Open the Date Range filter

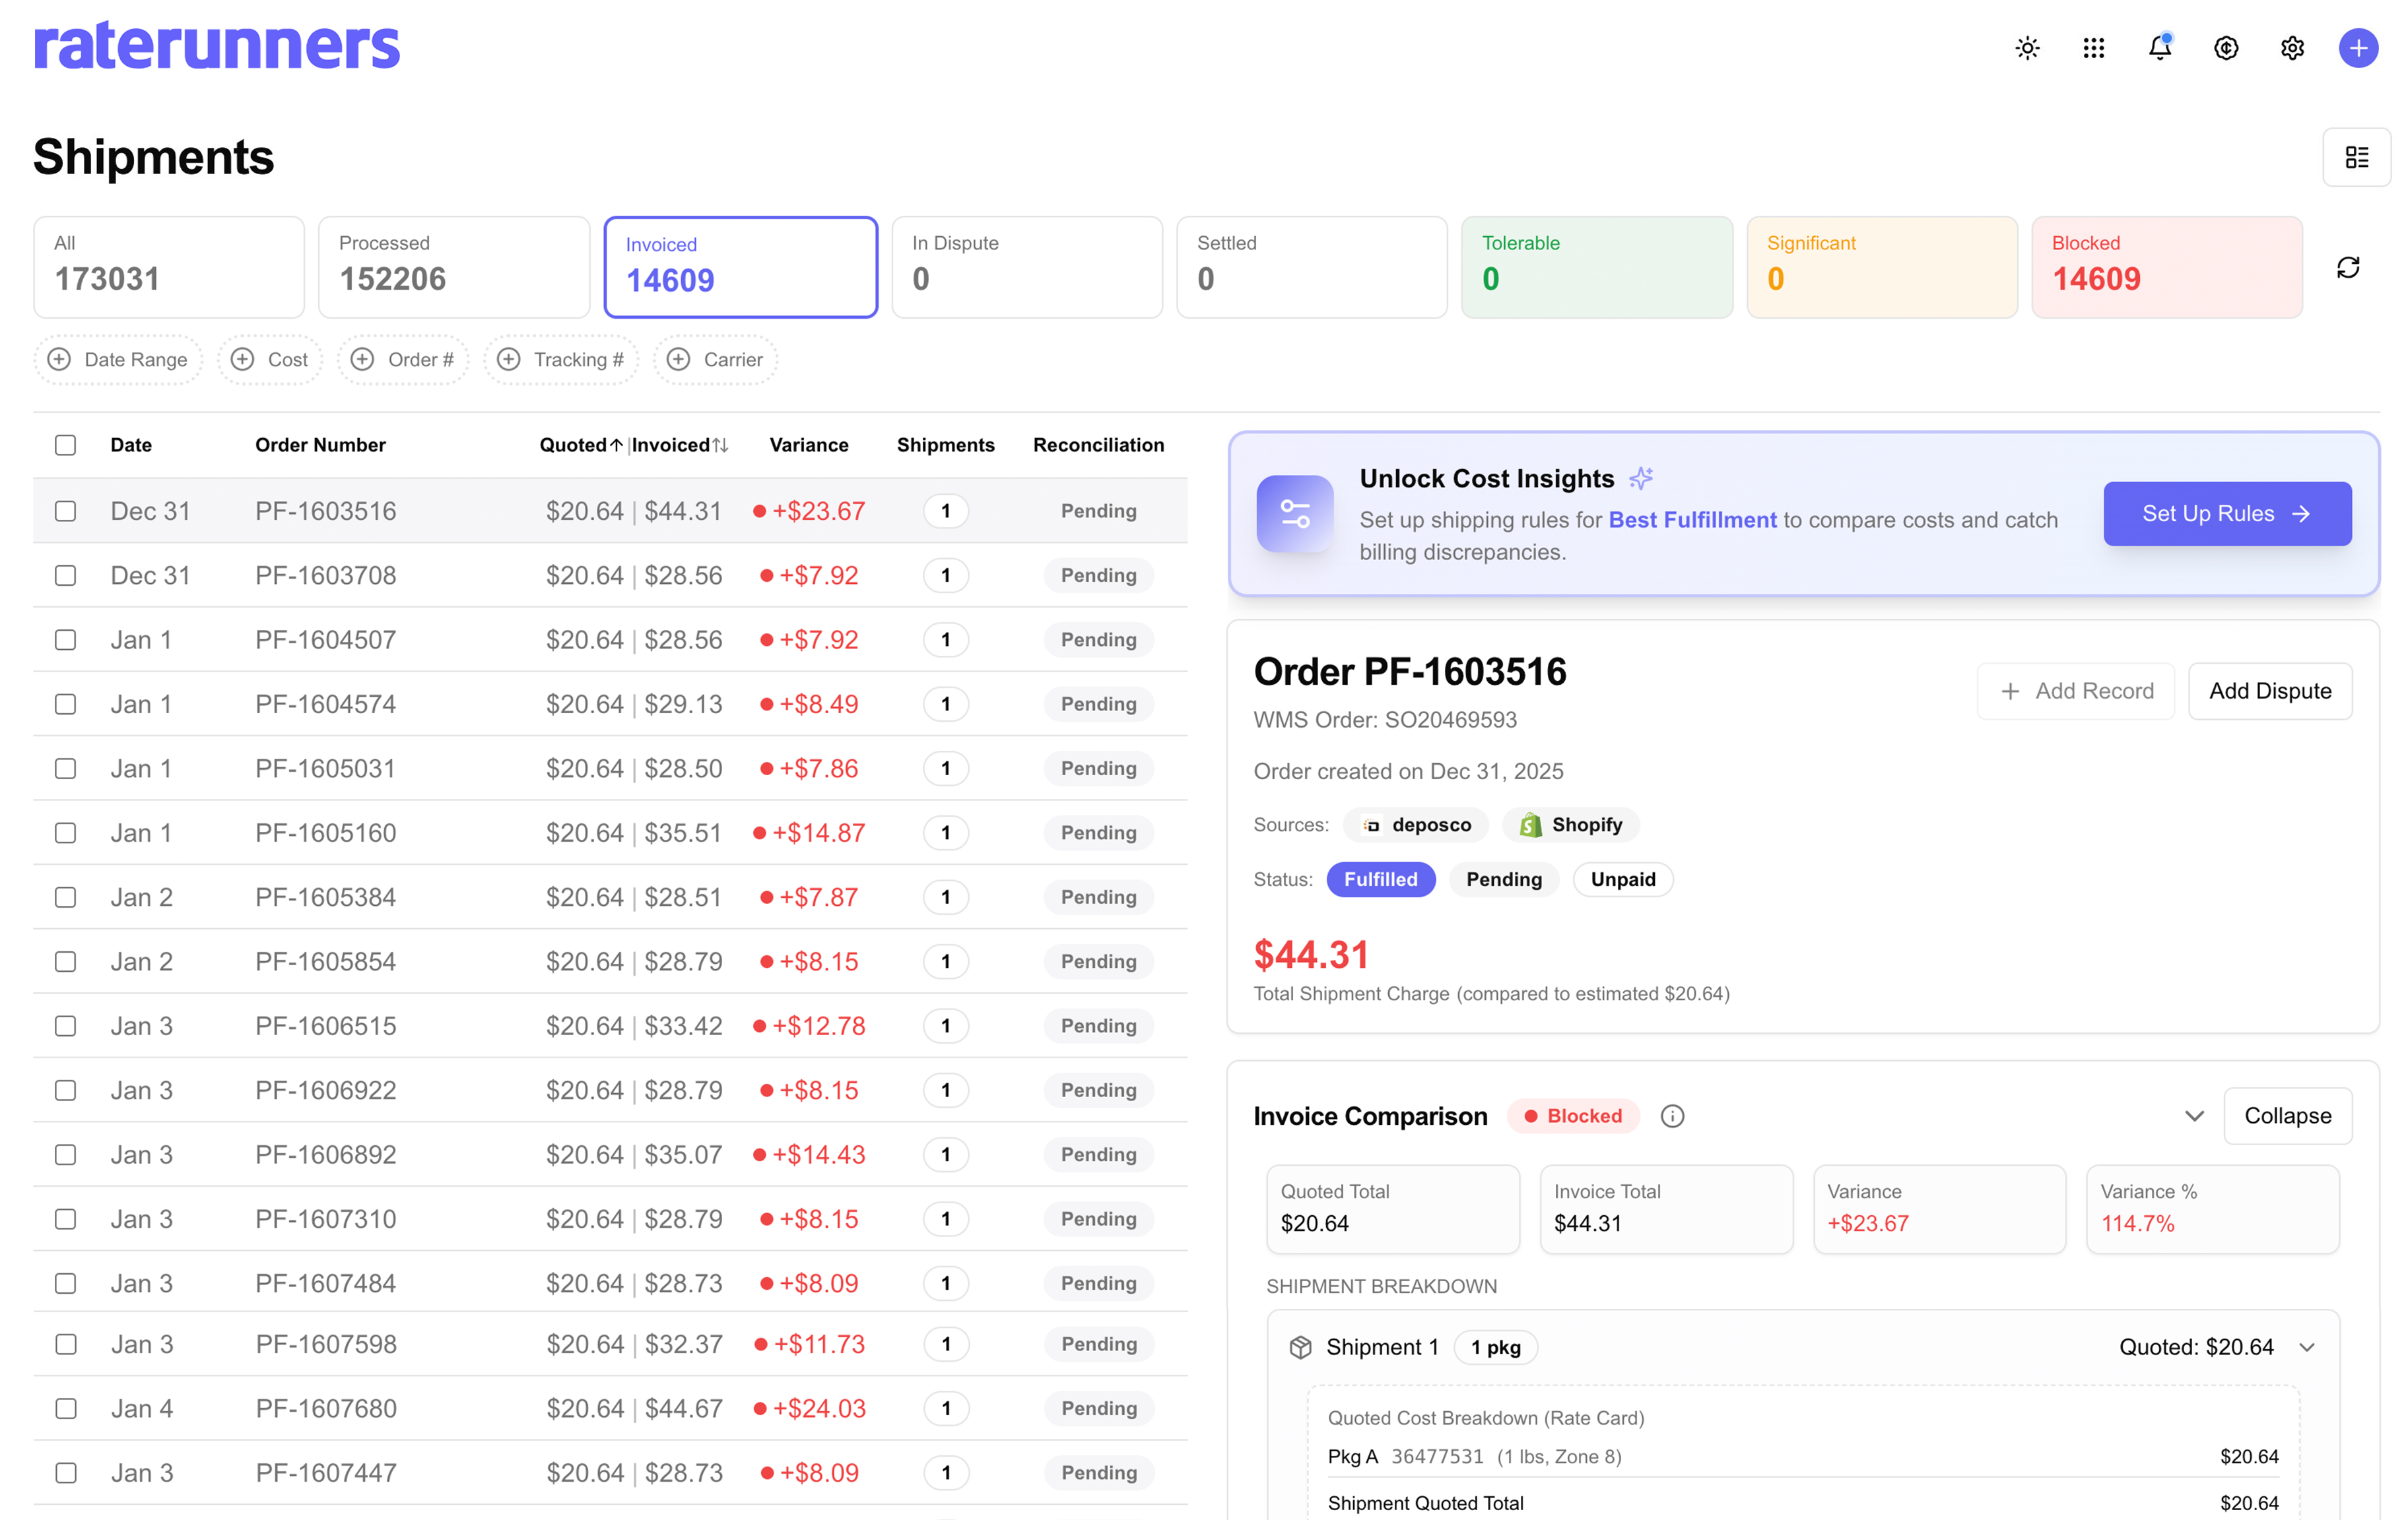pos(118,360)
